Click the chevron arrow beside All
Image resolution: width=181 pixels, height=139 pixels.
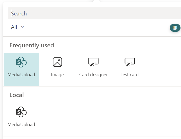coord(22,27)
